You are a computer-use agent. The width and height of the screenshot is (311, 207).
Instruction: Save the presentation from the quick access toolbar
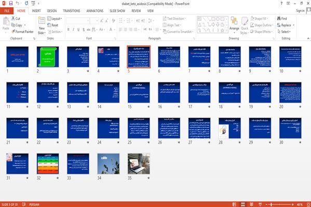tap(11, 3)
